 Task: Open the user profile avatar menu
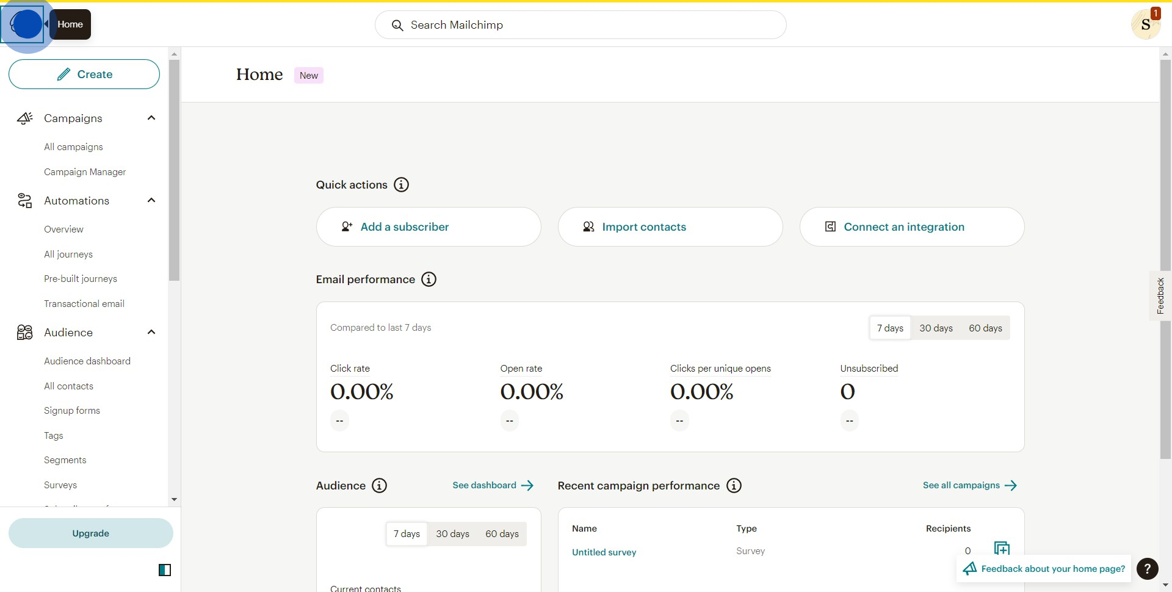[x=1145, y=25]
